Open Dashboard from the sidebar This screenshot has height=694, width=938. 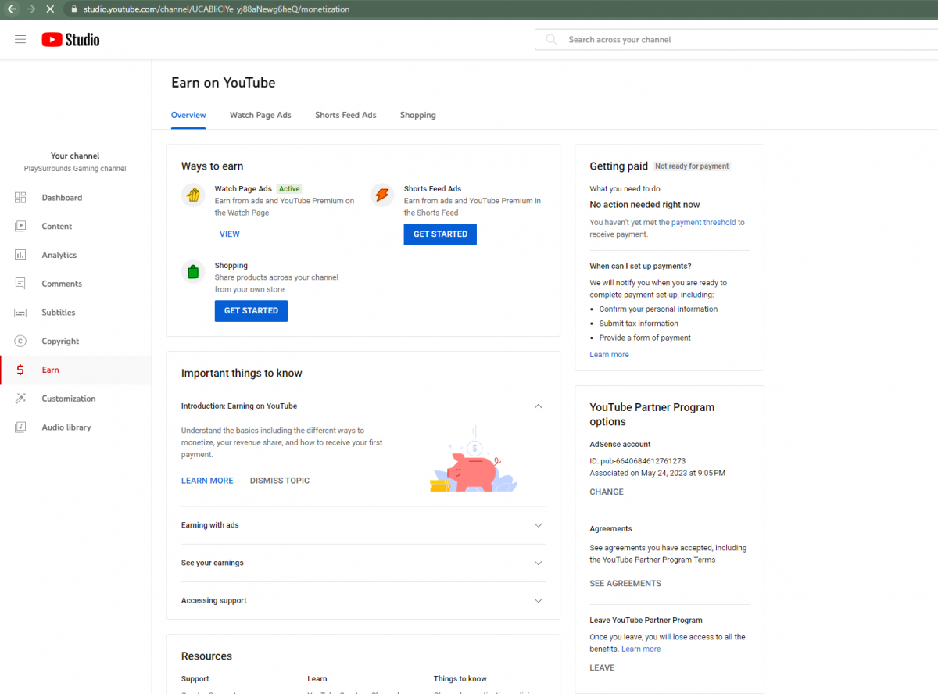click(x=62, y=198)
